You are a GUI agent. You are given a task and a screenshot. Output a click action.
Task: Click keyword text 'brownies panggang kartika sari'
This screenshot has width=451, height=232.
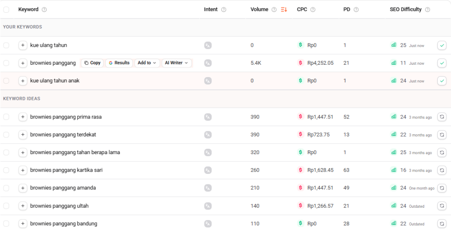(66, 170)
